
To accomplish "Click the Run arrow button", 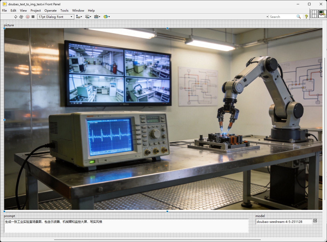I will 16,17.
